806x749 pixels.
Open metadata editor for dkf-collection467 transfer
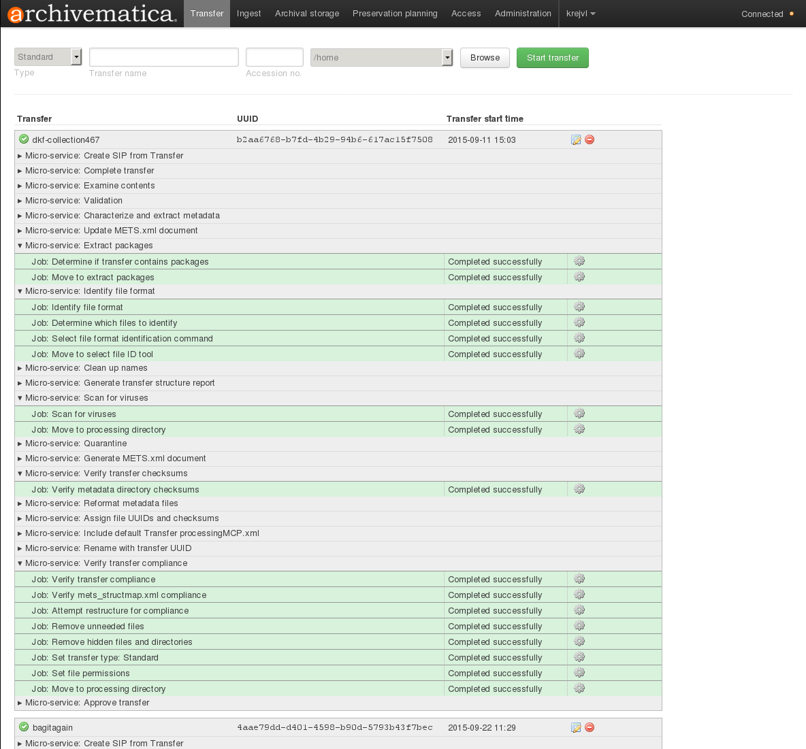(576, 139)
